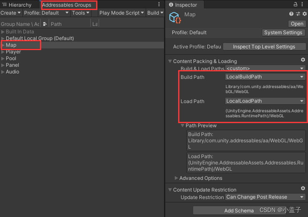The image size is (308, 217).
Task: Select the Panel group row
Action: pos(82,65)
